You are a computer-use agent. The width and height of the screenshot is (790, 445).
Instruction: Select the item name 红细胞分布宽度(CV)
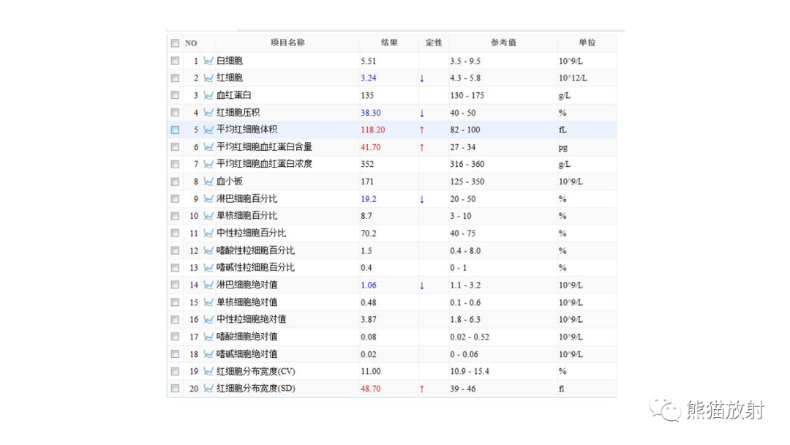pos(256,371)
